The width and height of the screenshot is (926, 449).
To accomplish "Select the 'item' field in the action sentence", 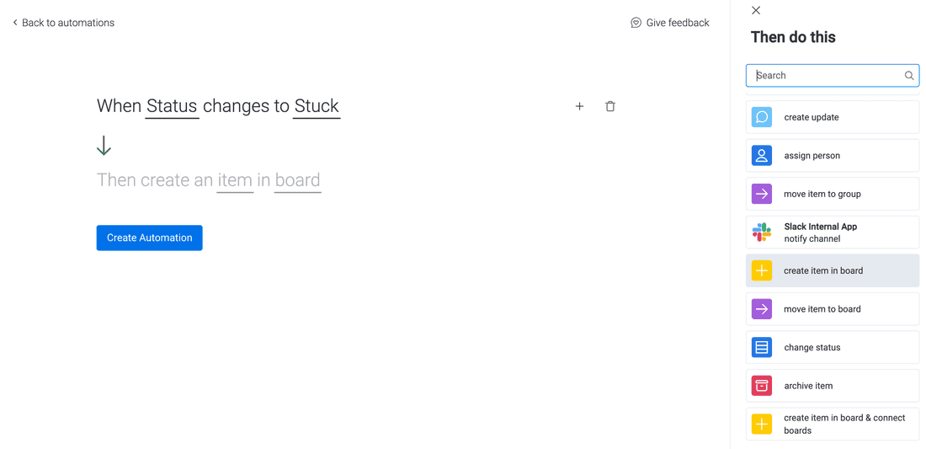I will click(x=235, y=180).
